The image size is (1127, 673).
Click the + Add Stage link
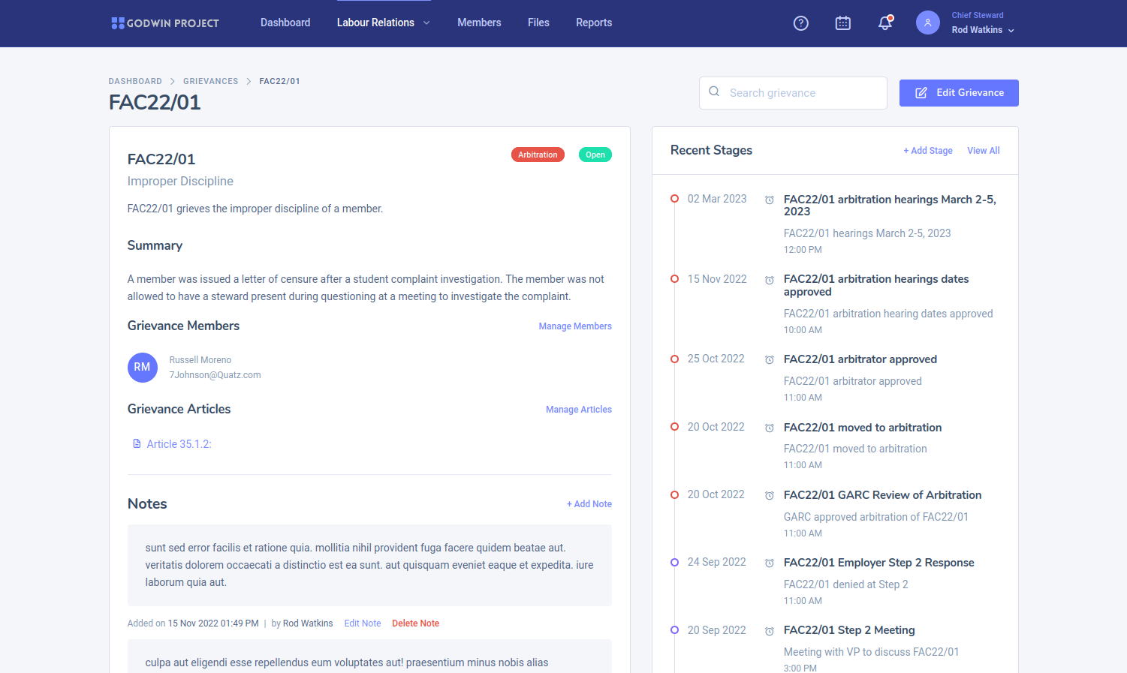[x=928, y=151]
